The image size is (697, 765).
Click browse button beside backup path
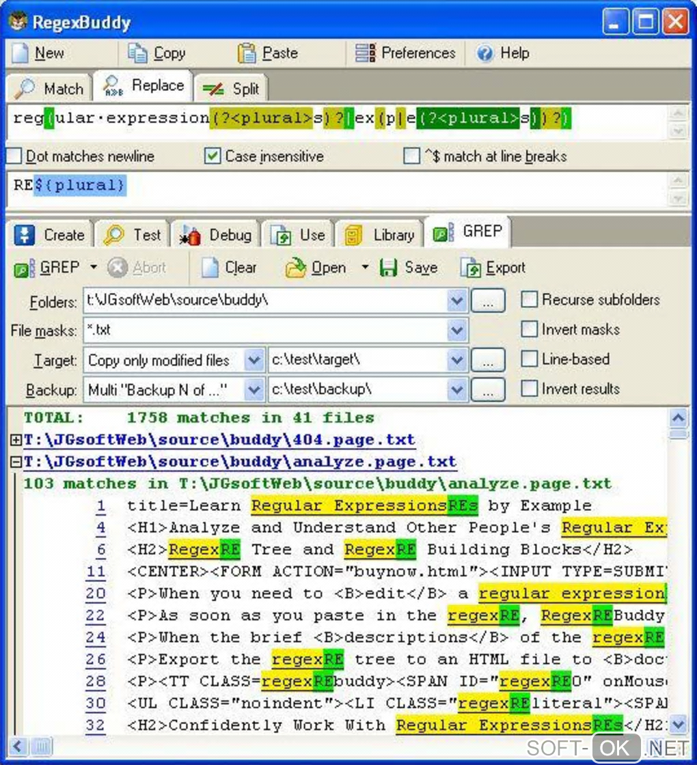coord(488,390)
